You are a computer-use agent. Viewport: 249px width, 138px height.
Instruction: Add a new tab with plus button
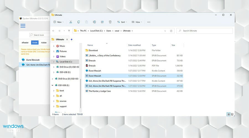72,39
